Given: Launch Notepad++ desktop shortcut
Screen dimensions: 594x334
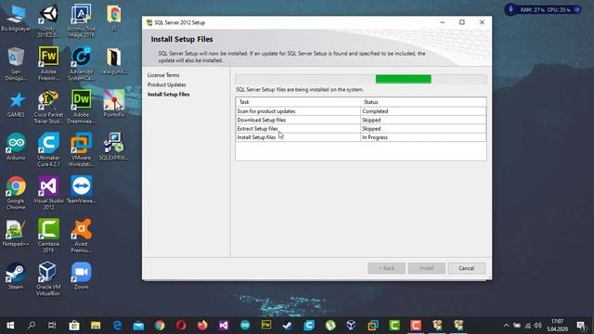Looking at the screenshot, I should [x=16, y=233].
